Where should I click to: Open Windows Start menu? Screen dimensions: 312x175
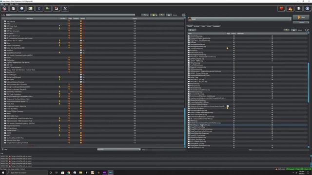(x=3, y=173)
